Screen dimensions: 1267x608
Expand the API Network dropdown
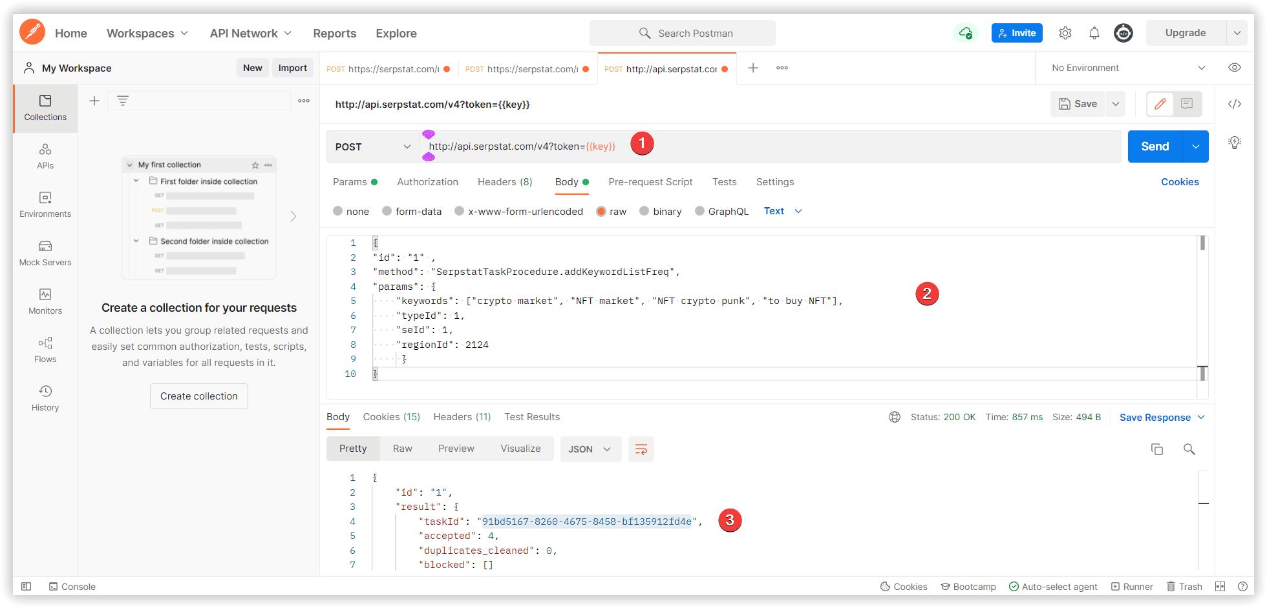pos(251,33)
